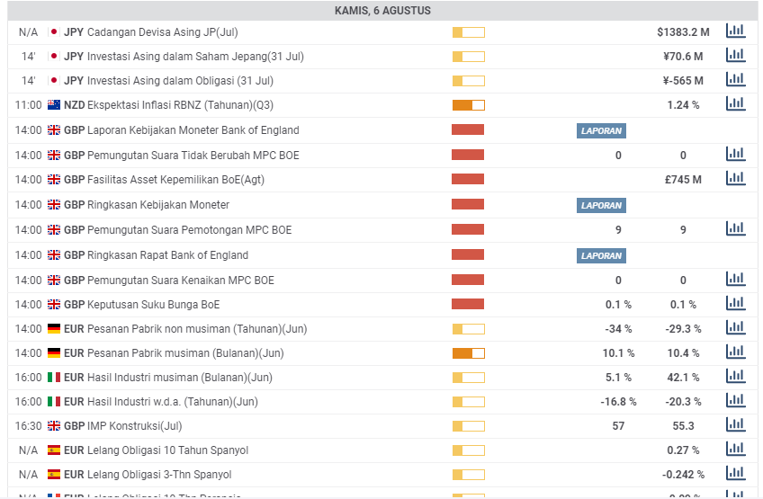Screen dimensions: 763x499
Task: Open LAPORAN for Laporan Kebijakan Moneter Bank of England
Action: pyautogui.click(x=601, y=130)
